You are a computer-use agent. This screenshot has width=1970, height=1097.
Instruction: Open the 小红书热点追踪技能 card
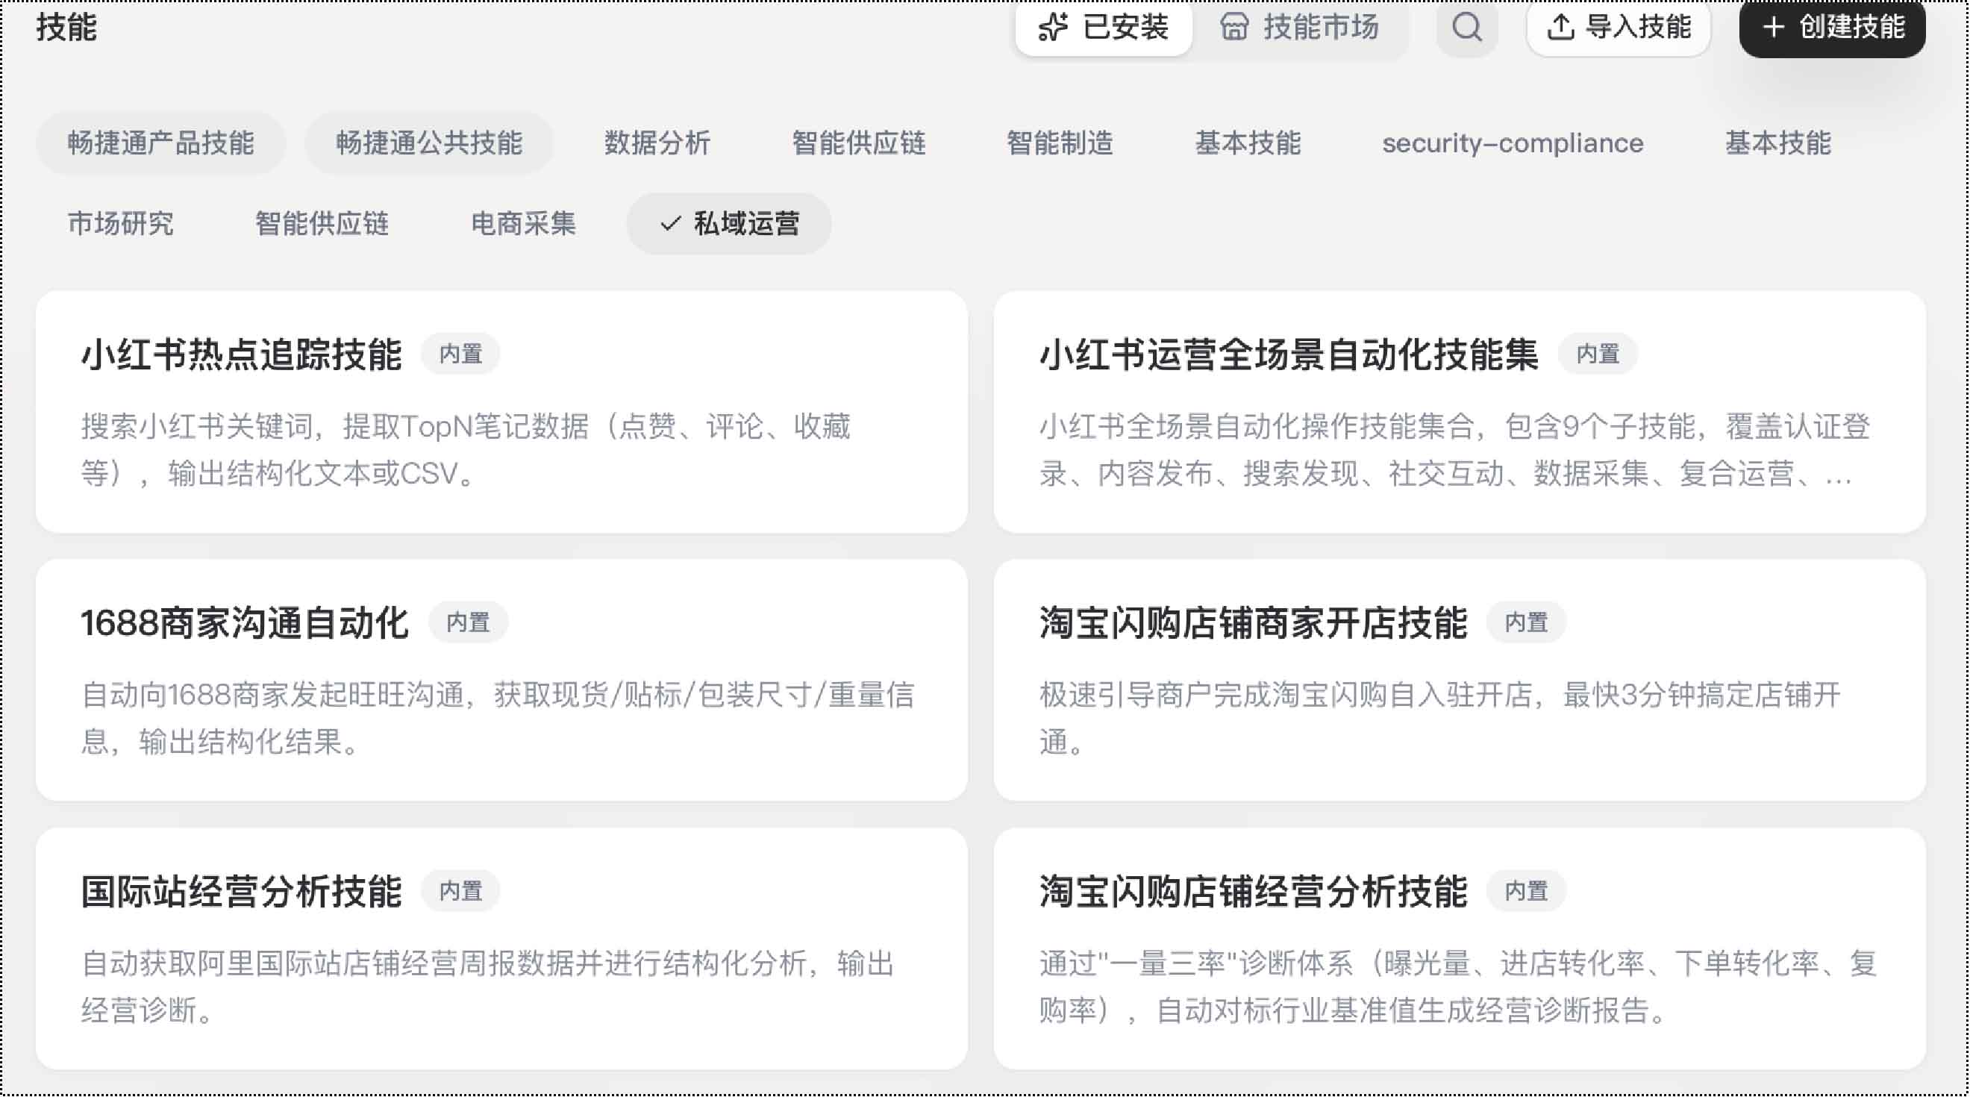point(501,412)
